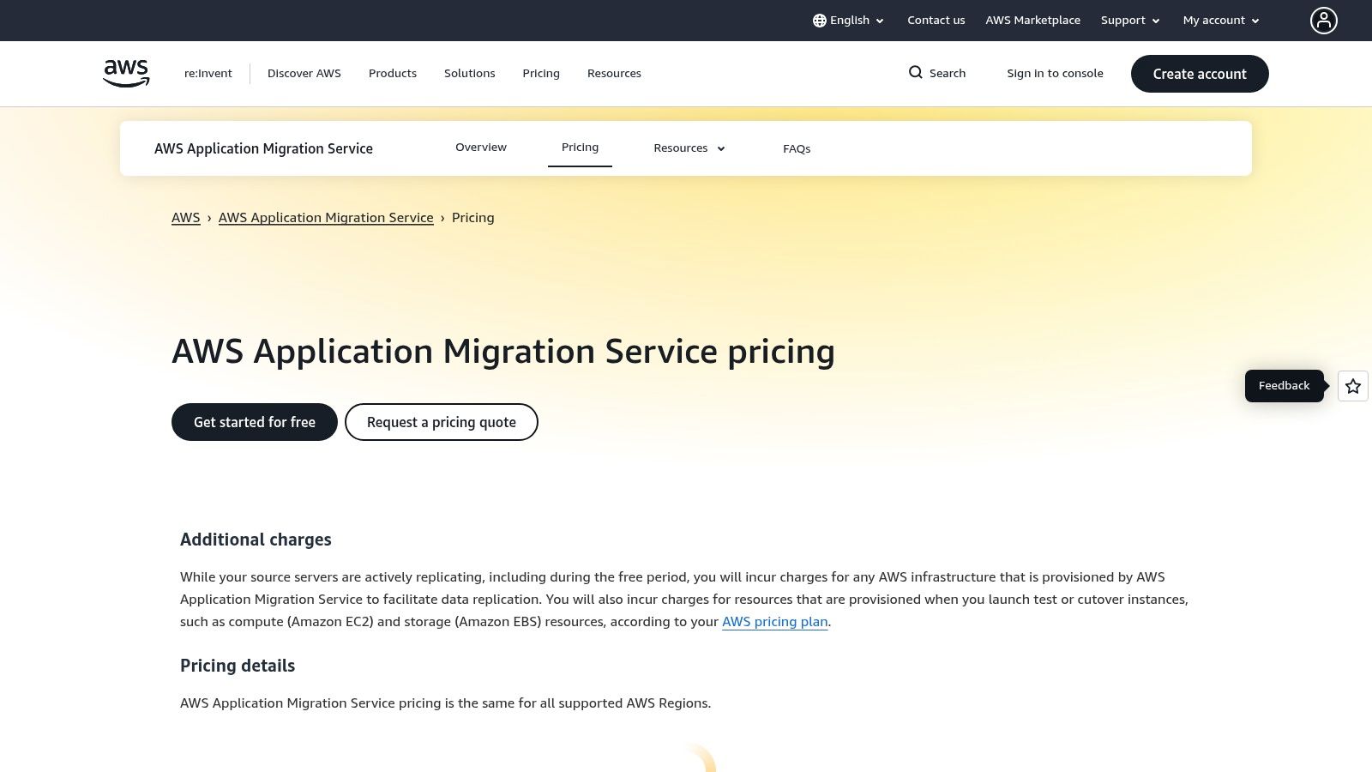Click the globe icon next to English
The image size is (1372, 772).
820,20
